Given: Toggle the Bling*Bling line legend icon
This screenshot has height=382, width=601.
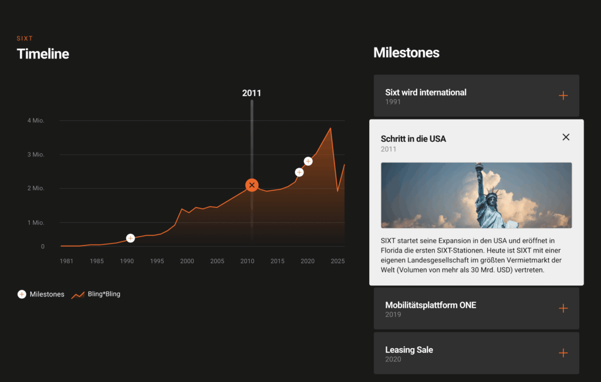Looking at the screenshot, I should (x=78, y=295).
